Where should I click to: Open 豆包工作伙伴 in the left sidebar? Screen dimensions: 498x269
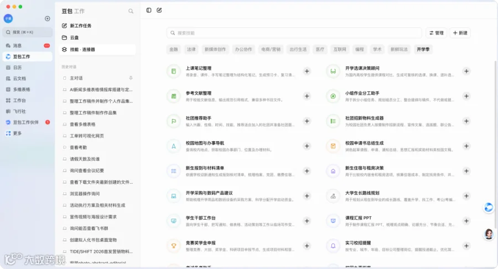click(28, 122)
